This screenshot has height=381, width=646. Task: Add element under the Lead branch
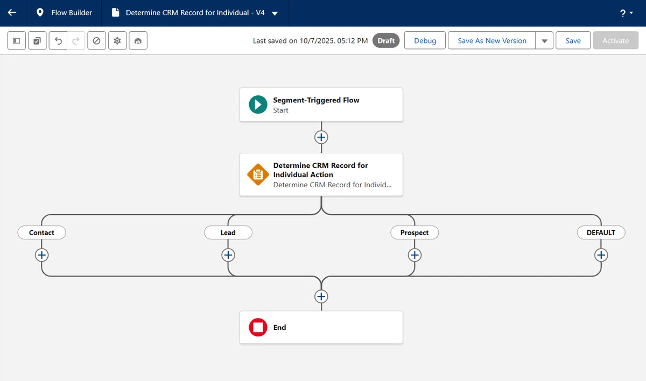[x=228, y=255]
